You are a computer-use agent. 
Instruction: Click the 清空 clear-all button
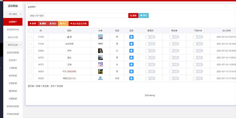pos(53,24)
